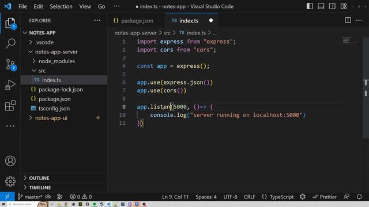Open the Search view in the activity bar
The width and height of the screenshot is (369, 207).
tap(10, 44)
